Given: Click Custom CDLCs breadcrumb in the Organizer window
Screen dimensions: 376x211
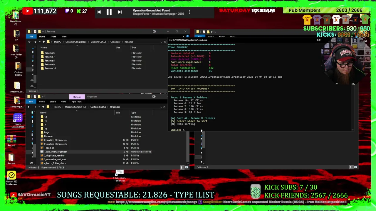Looking at the screenshot, I should [98, 107].
